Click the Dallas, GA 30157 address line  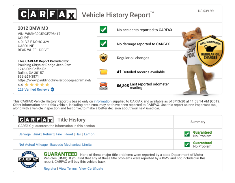pos(31,73)
